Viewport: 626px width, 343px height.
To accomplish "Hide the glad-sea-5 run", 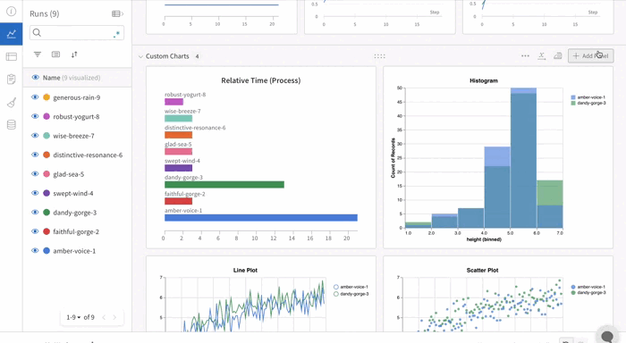I will 35,173.
